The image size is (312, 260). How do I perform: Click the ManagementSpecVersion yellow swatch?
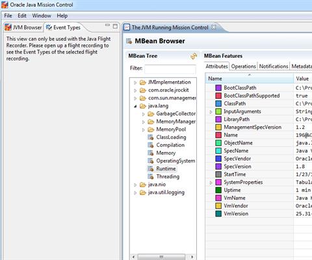click(218, 127)
